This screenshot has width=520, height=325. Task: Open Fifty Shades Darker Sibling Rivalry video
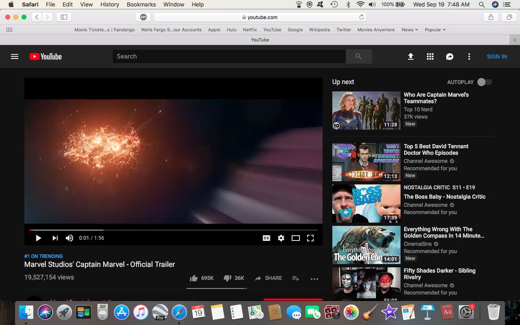point(439,274)
